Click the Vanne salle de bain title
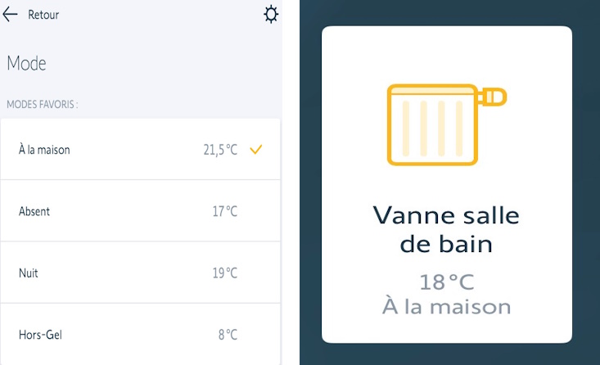This screenshot has height=365, width=600. coord(446,229)
